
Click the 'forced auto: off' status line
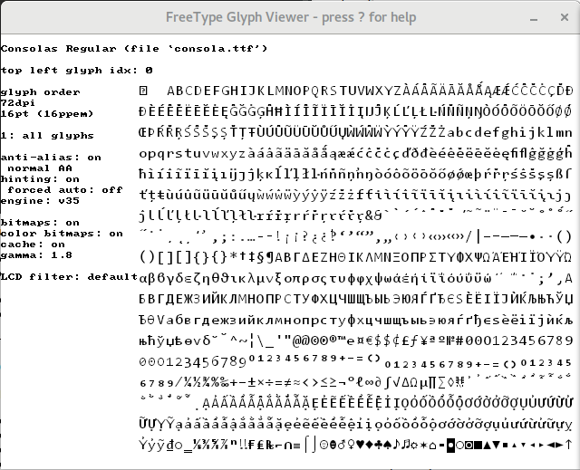pyautogui.click(x=65, y=190)
